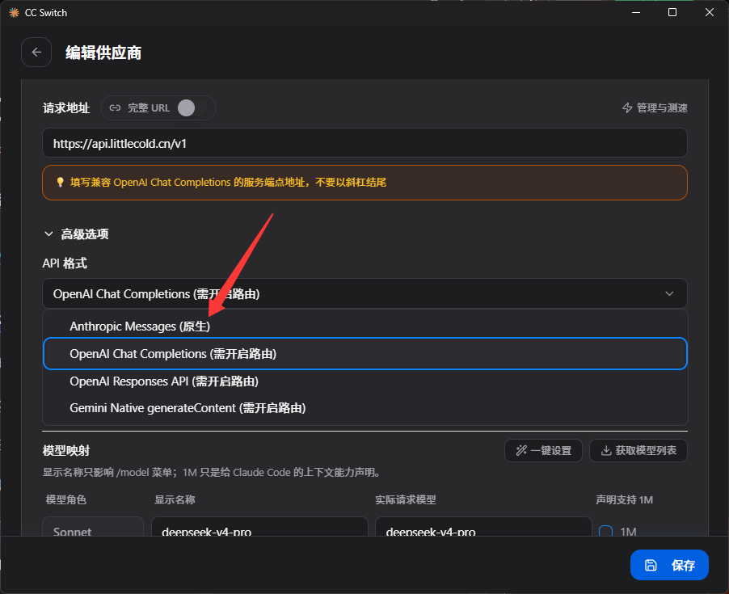Click the 编辑供应商 page title

coord(103,53)
